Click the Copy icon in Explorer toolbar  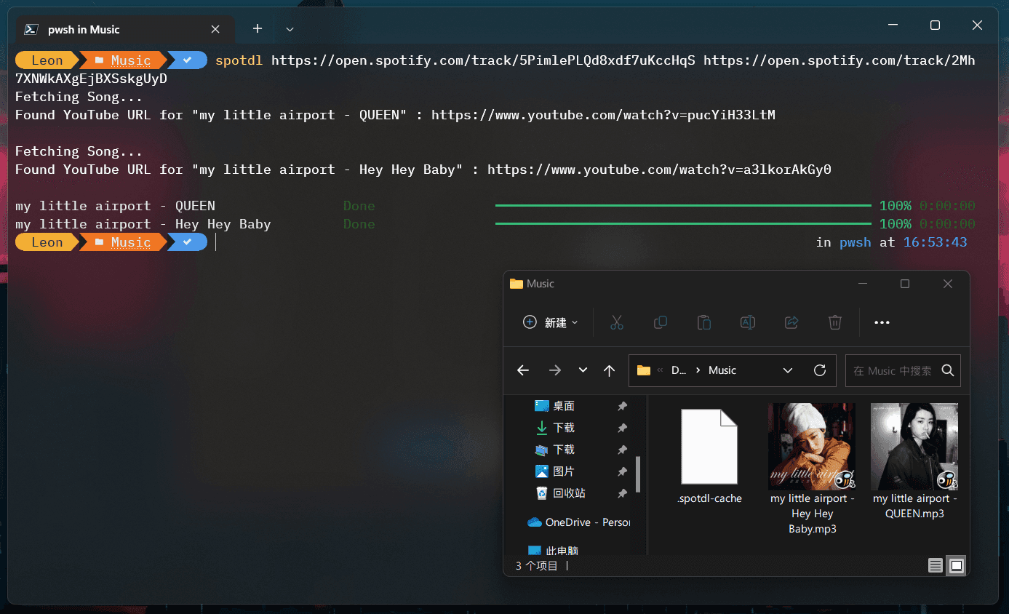coord(661,322)
